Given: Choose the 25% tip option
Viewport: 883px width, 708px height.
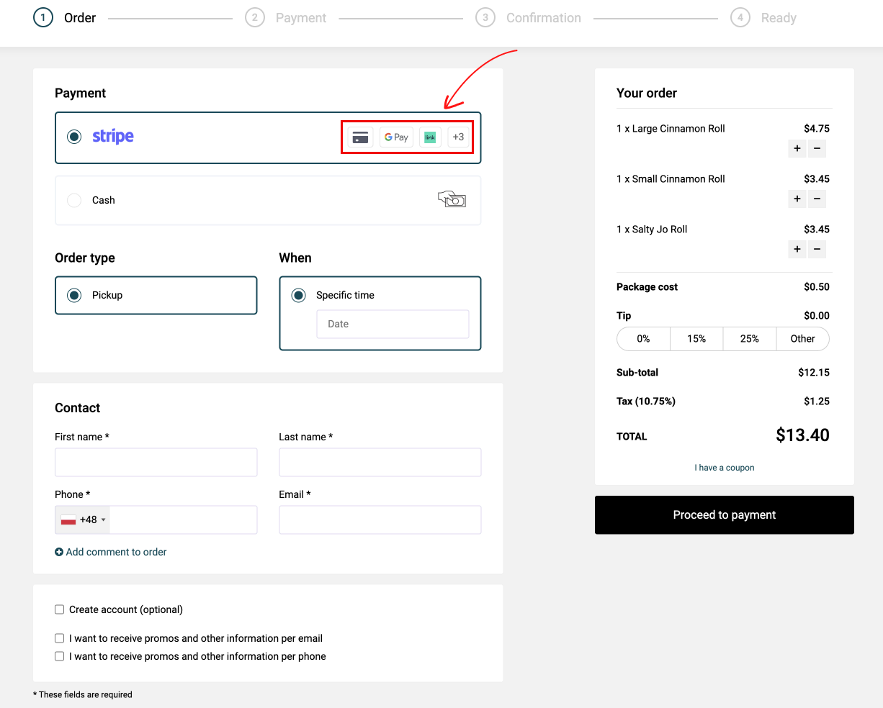Looking at the screenshot, I should click(750, 339).
